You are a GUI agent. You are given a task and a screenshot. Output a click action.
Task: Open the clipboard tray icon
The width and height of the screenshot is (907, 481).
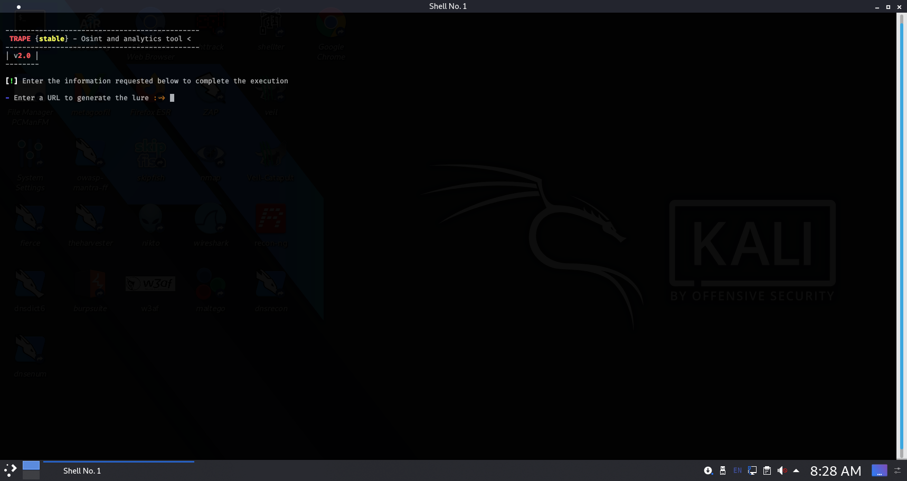tap(767, 470)
